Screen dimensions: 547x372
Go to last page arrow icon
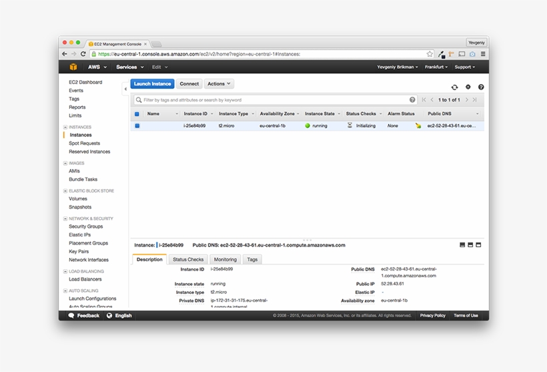(x=474, y=100)
